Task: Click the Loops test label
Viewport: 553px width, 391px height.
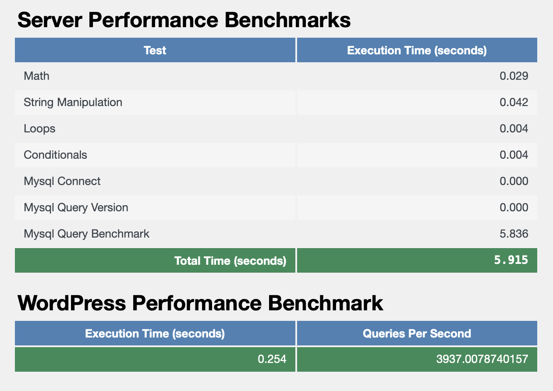Action: pos(39,129)
